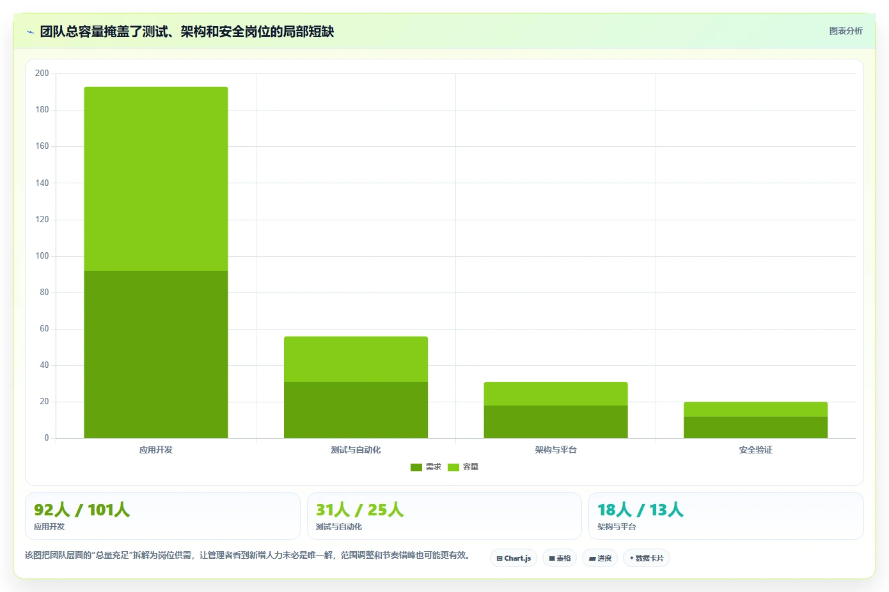
Task: Click the 需求 legend text
Action: (434, 467)
